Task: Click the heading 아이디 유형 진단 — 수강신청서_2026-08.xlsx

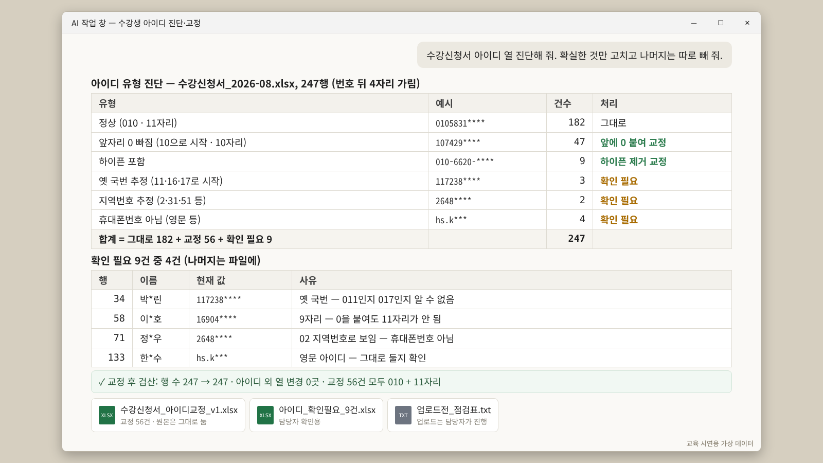Action: point(255,83)
